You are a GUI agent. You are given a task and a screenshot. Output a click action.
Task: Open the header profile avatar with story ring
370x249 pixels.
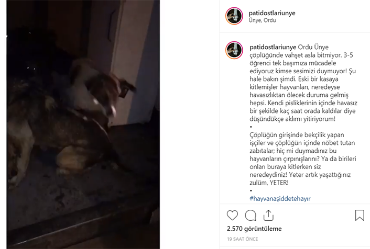coord(234,16)
